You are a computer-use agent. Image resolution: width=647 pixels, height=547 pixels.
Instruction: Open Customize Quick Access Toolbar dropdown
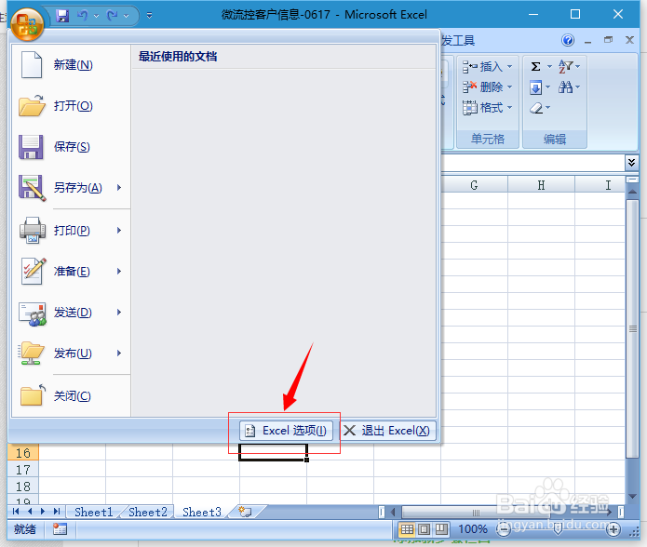click(x=149, y=16)
